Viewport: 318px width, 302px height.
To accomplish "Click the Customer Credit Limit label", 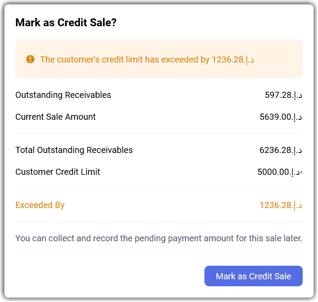I will tap(58, 172).
